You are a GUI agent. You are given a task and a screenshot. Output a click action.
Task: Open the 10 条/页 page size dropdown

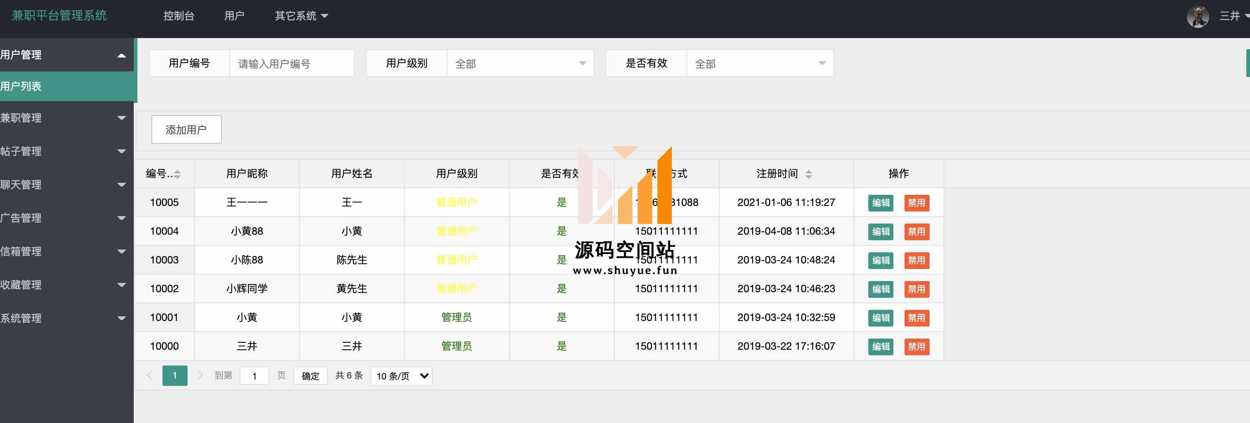[x=401, y=376]
